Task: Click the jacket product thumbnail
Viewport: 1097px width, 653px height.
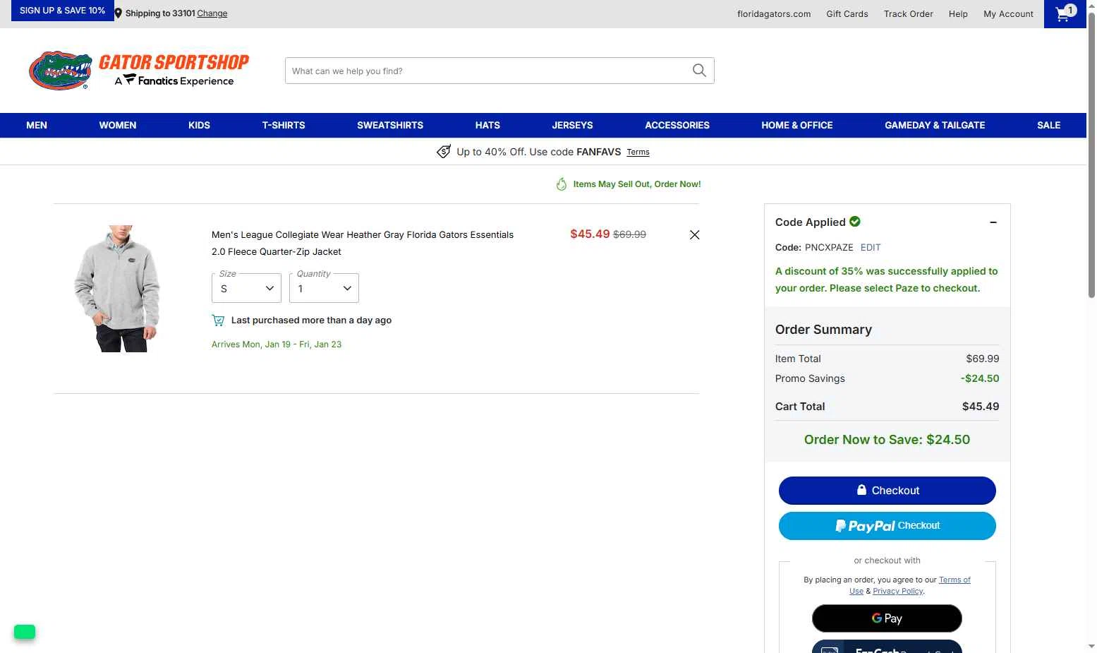Action: click(119, 289)
